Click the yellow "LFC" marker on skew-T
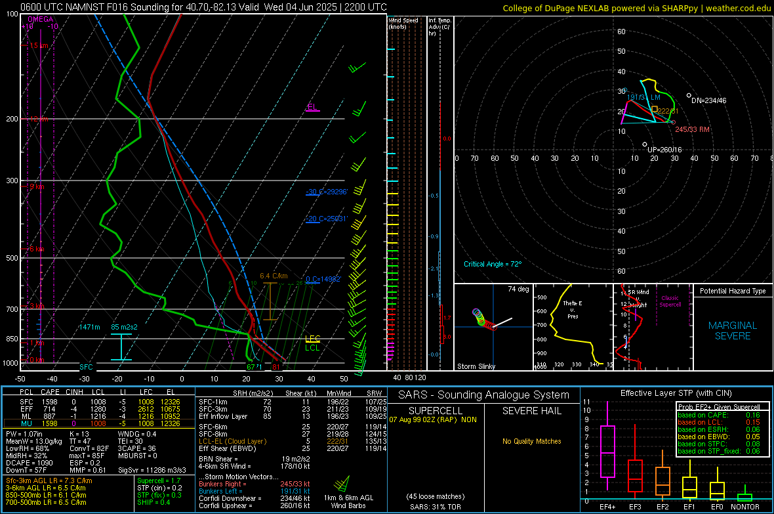This screenshot has width=774, height=514. click(312, 339)
